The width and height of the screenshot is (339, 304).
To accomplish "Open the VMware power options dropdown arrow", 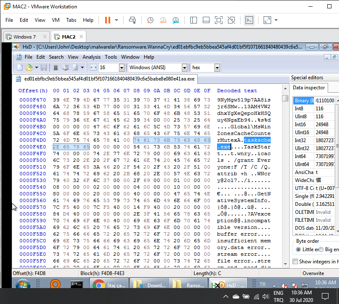I will [116, 20].
